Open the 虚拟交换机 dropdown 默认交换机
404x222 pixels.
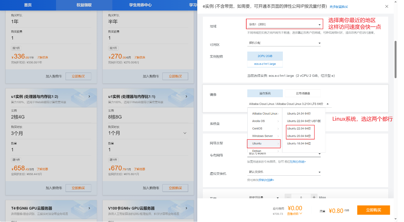(284, 172)
